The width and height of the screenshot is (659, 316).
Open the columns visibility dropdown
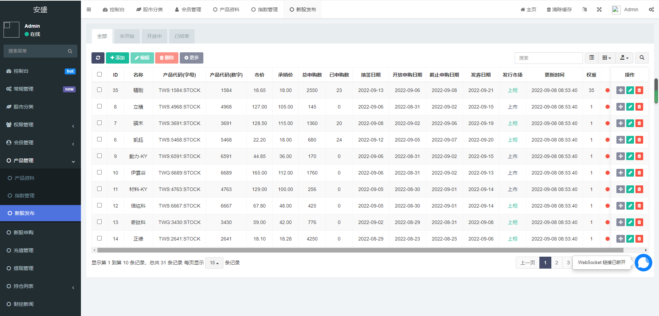607,58
